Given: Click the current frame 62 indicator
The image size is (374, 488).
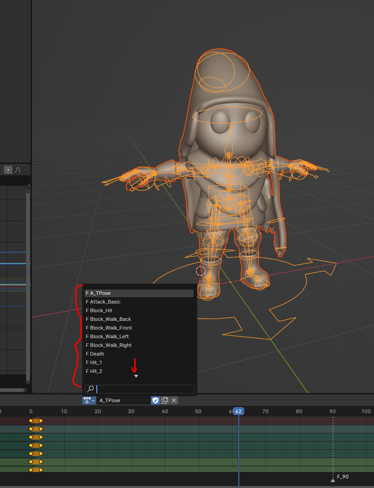Looking at the screenshot, I should click(x=238, y=411).
